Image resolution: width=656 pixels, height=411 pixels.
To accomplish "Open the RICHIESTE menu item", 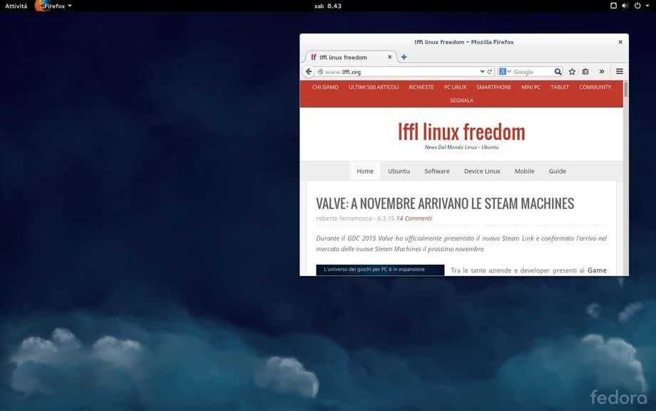I will point(421,87).
